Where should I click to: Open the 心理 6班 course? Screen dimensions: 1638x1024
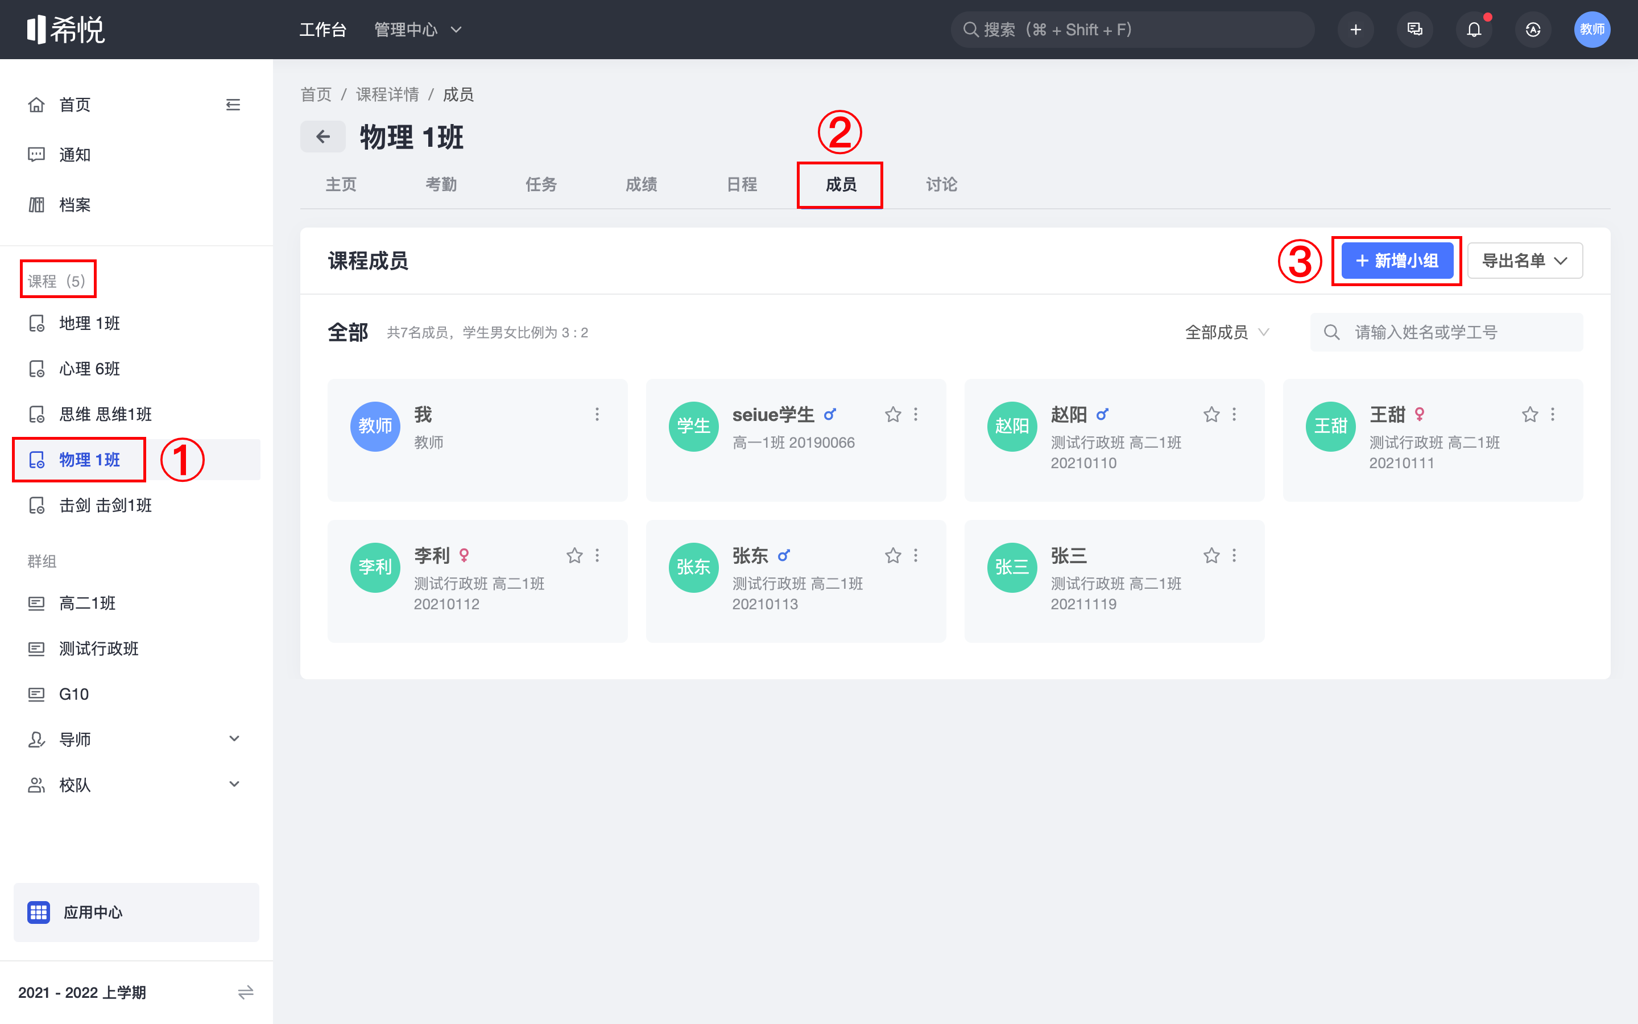[x=136, y=369]
